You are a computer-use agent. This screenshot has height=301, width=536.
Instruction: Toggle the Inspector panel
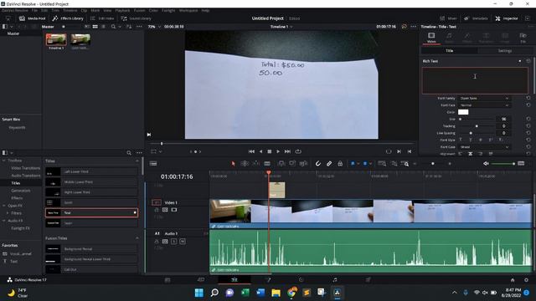tap(507, 18)
